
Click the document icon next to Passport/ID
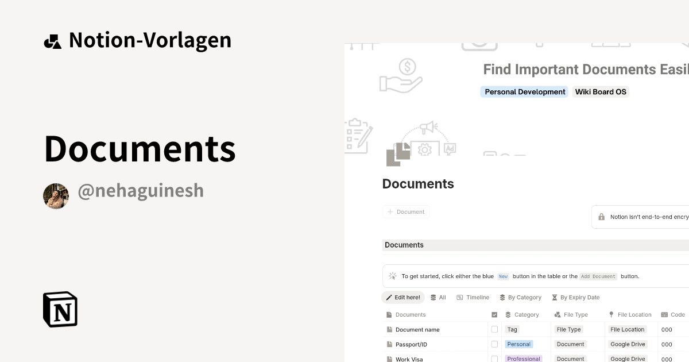tap(389, 344)
